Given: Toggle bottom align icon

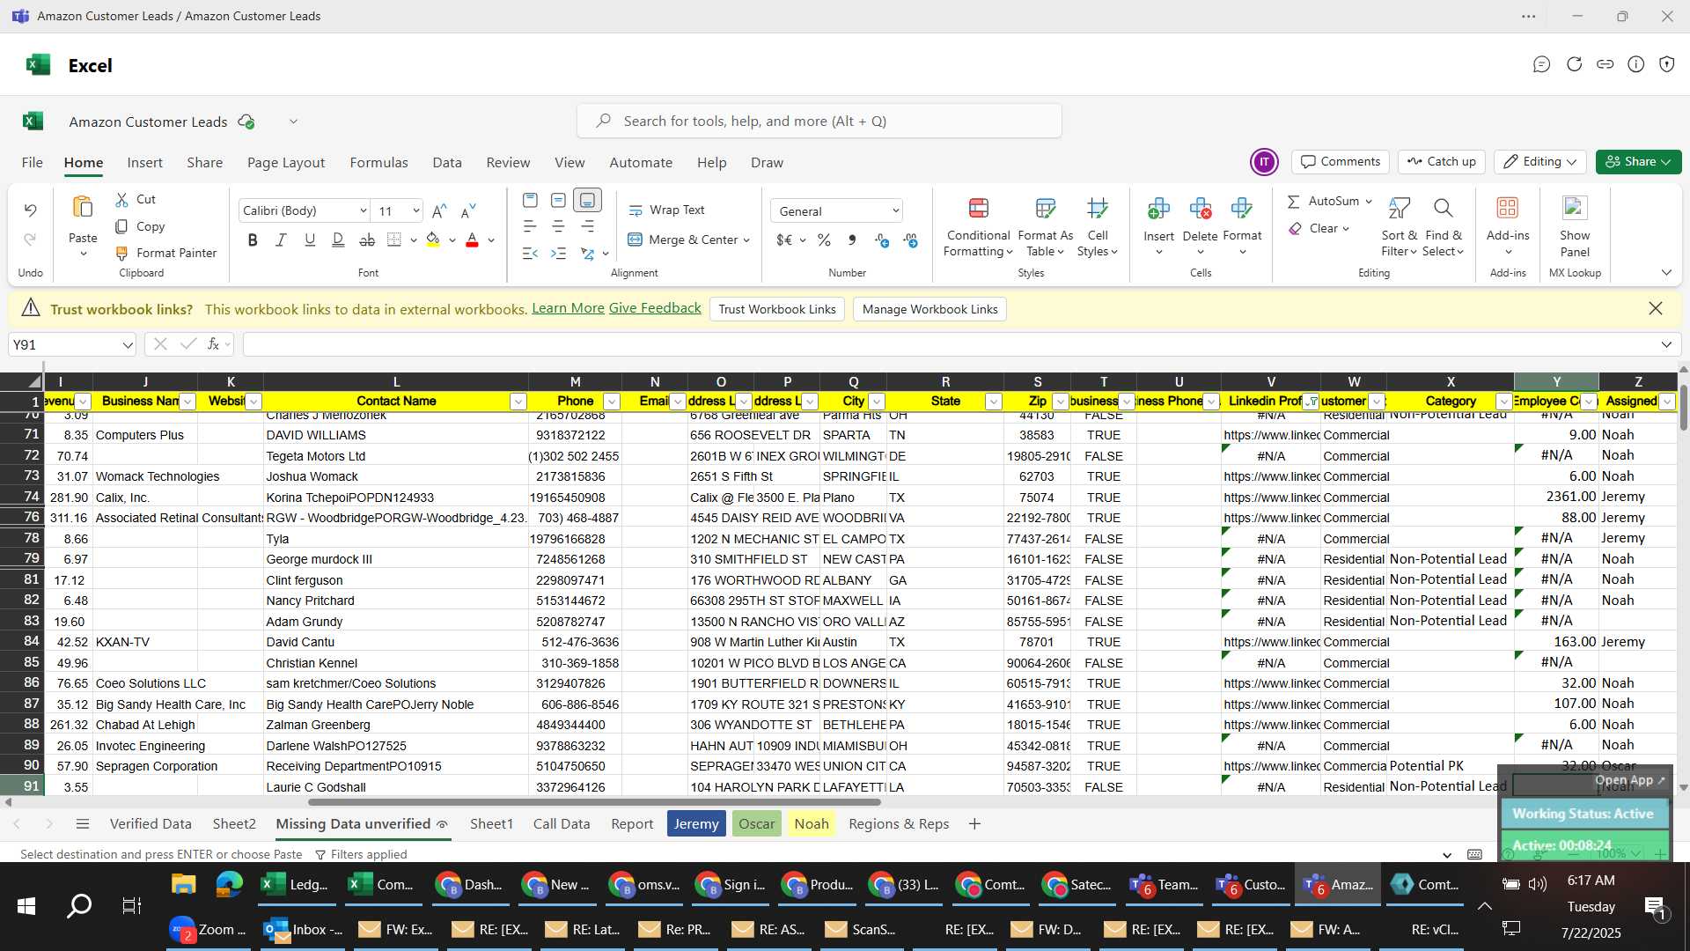Looking at the screenshot, I should (587, 201).
